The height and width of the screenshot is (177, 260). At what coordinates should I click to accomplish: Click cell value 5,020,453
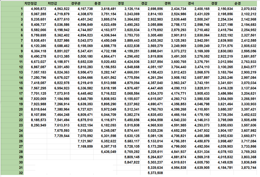pos(109,62)
